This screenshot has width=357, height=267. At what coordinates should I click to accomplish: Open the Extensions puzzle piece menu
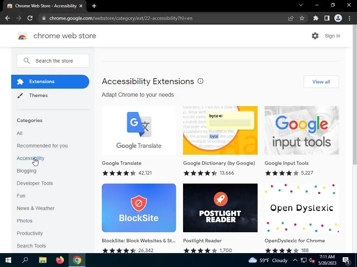click(x=316, y=18)
